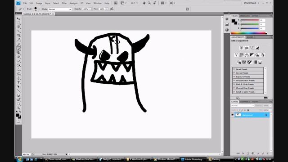Viewport: 288px width, 162px height.
Task: Add a Gradient Map adjustment
Action: (x=255, y=62)
